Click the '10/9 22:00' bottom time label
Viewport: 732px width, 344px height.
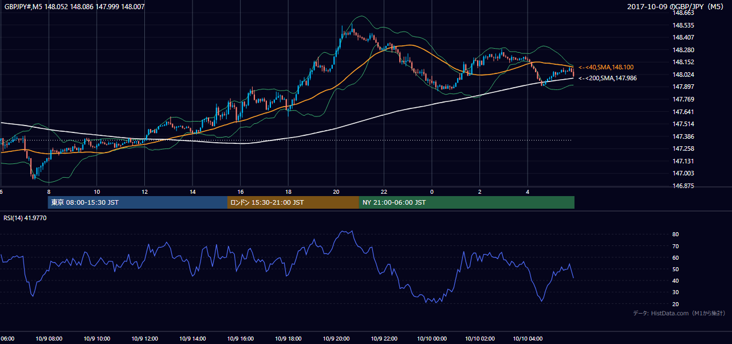coord(384,339)
